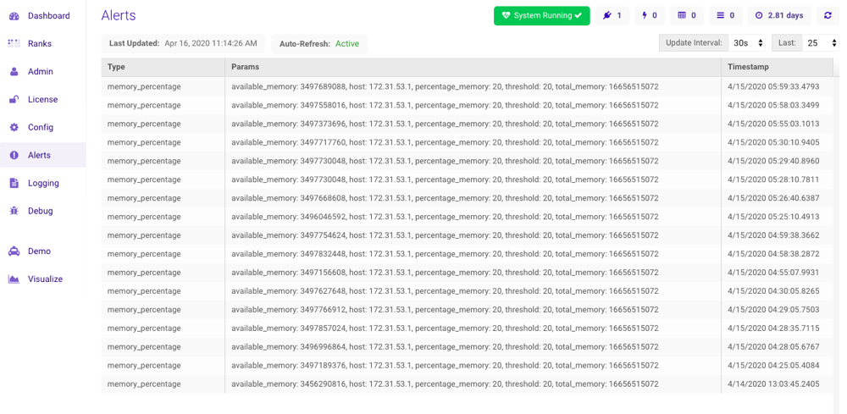Click the Ranks grid icon
The image size is (847, 414).
14,44
